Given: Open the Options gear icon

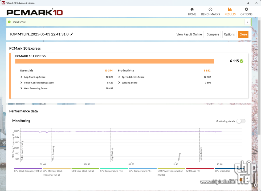Looking at the screenshot, I should (x=246, y=9).
